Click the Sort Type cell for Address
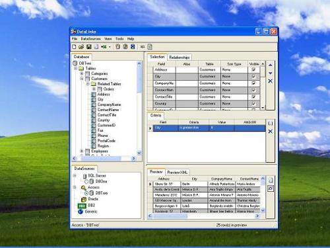This screenshot has height=248, width=330. pyautogui.click(x=234, y=69)
